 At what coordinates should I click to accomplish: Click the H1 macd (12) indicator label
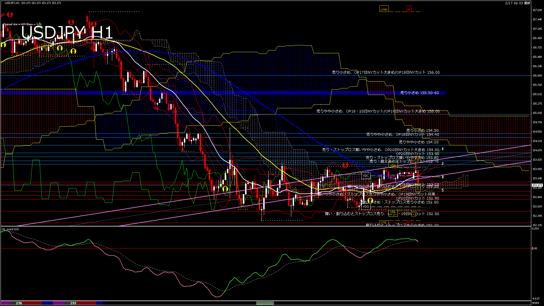click(x=10, y=229)
